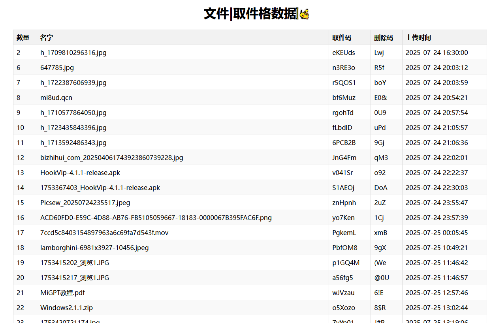The width and height of the screenshot is (493, 323).
Task: Select the HookVip-4.1.1-release.apk row
Action: coord(80,173)
